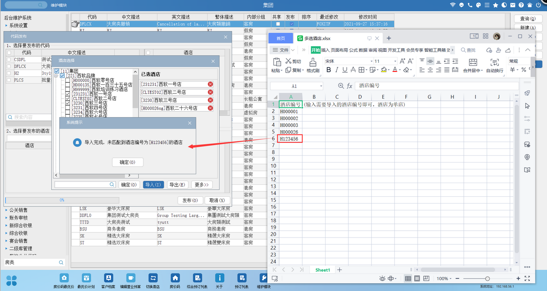The width and height of the screenshot is (547, 291).
Task: Uncheck the [CLTEST02]西软二号店 tree checkbox
Action: pyautogui.click(x=68, y=99)
